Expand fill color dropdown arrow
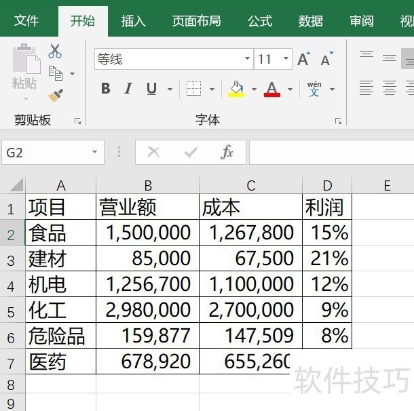The width and height of the screenshot is (414, 411). coord(254,90)
